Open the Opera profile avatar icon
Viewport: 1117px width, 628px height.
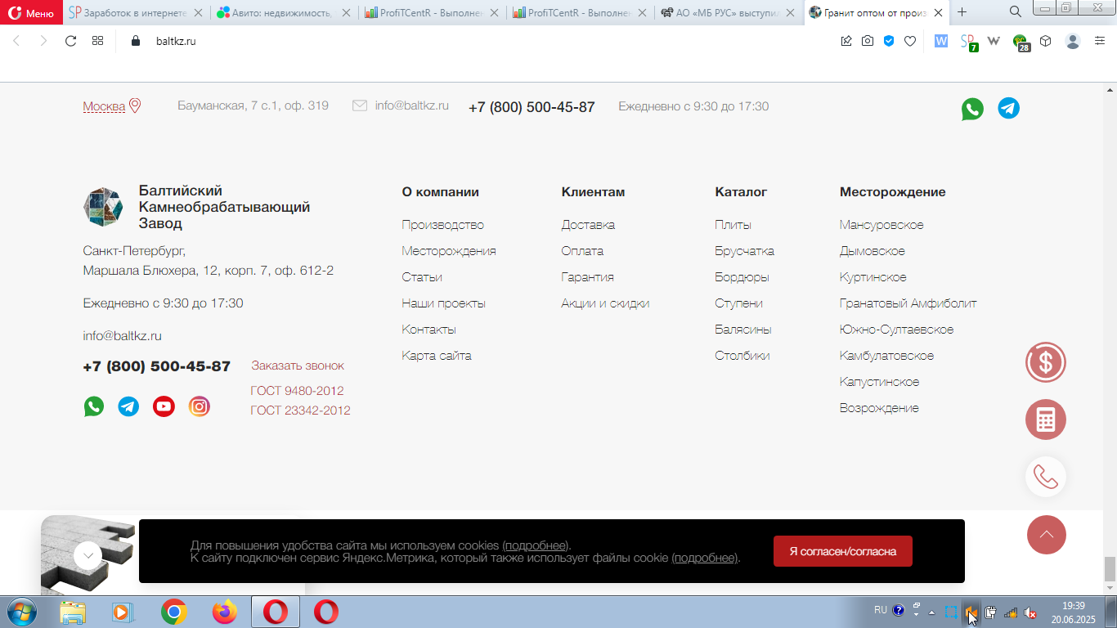pyautogui.click(x=1073, y=41)
